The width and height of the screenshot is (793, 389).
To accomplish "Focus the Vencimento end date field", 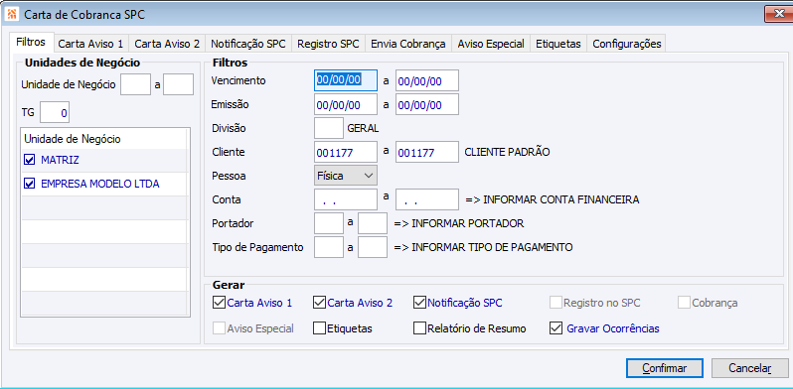I will [427, 80].
